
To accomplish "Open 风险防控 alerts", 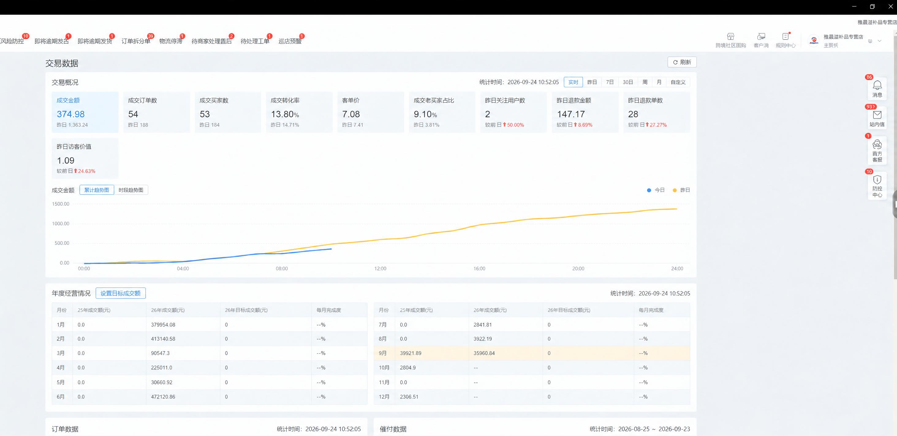I will coord(12,41).
